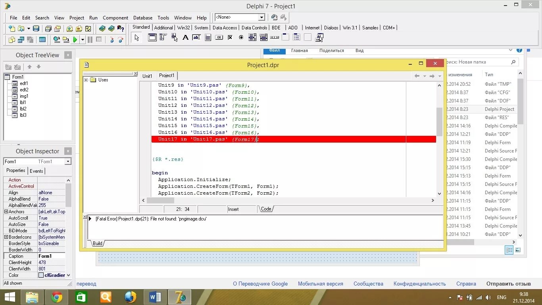Expand the Anchors property

click(x=6, y=212)
